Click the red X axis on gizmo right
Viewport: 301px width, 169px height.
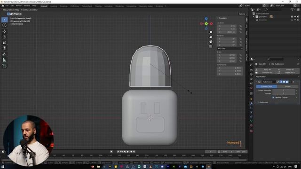(211, 24)
